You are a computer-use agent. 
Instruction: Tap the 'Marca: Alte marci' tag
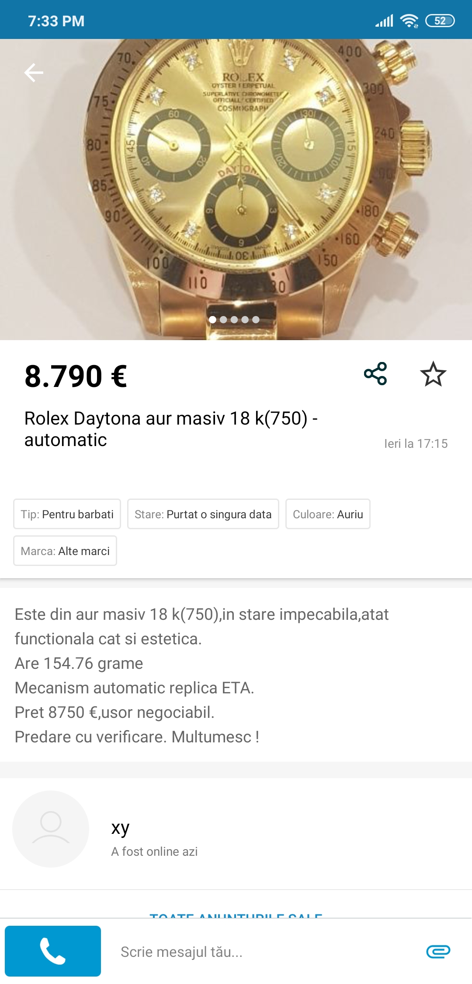coord(65,551)
